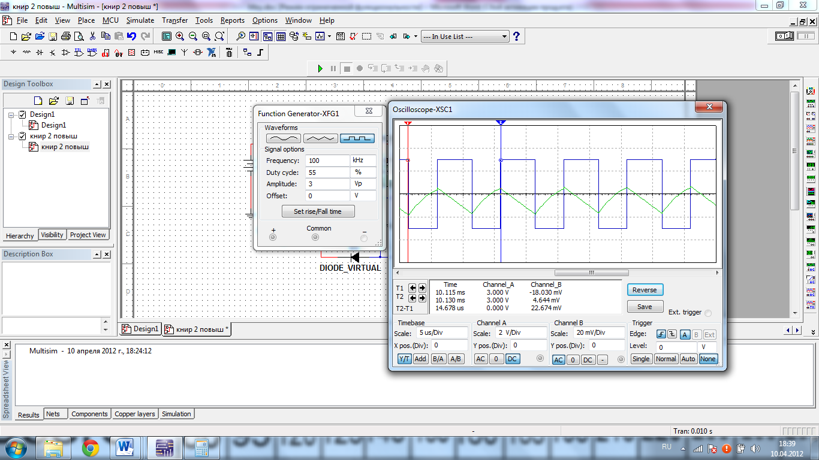The width and height of the screenshot is (819, 460).
Task: Select the square waveform in Function Generator
Action: pos(357,138)
